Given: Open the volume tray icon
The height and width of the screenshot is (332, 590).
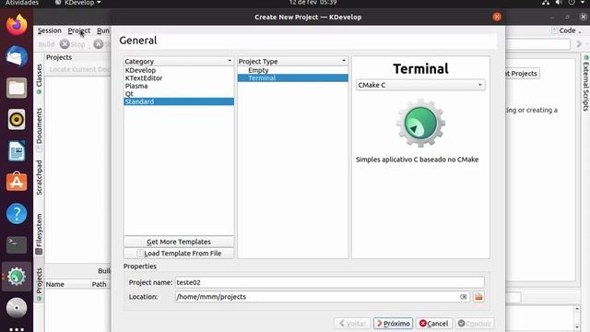Looking at the screenshot, I should pyautogui.click(x=559, y=3).
